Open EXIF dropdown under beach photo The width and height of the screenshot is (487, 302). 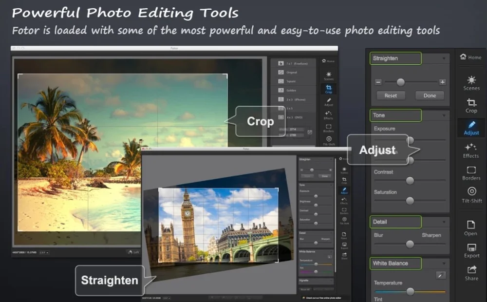coord(44,252)
